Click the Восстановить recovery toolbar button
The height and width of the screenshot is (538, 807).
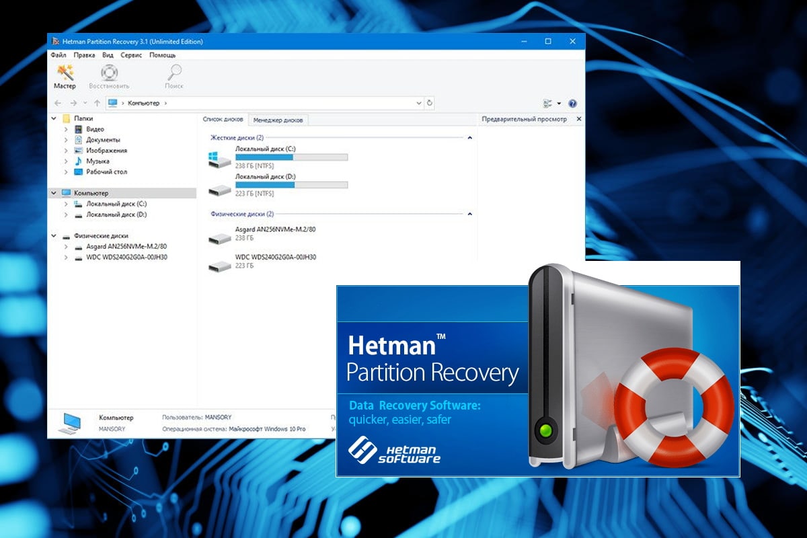(110, 77)
